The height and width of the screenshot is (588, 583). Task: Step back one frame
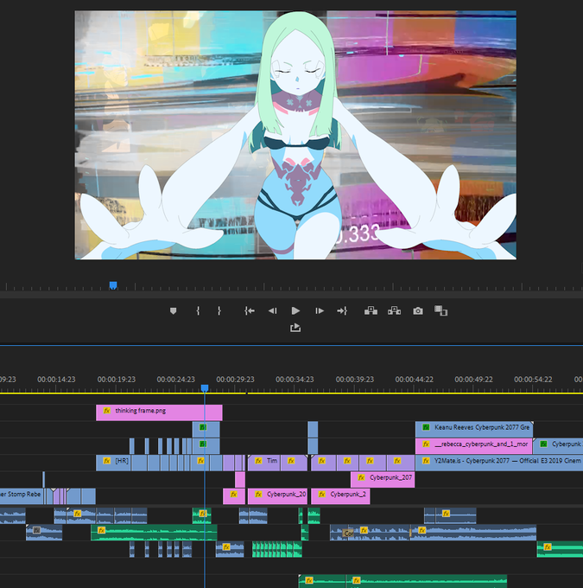coord(272,311)
